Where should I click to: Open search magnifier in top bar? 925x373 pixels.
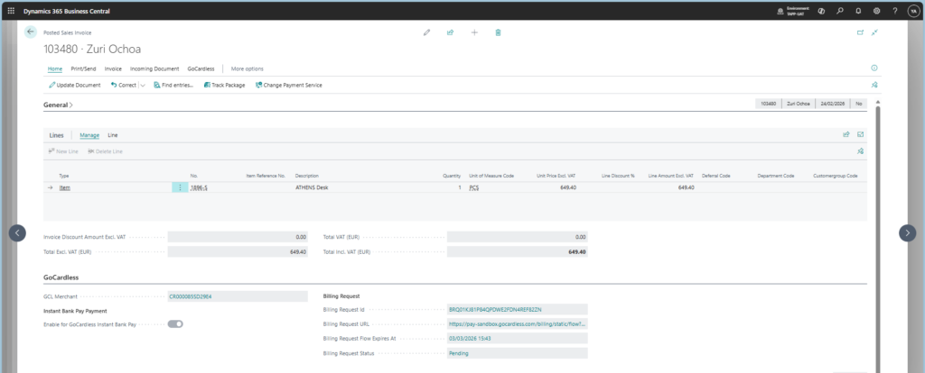point(840,10)
